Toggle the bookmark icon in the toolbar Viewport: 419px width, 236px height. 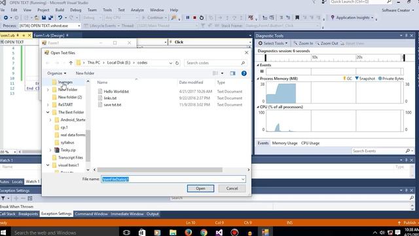pos(297,18)
